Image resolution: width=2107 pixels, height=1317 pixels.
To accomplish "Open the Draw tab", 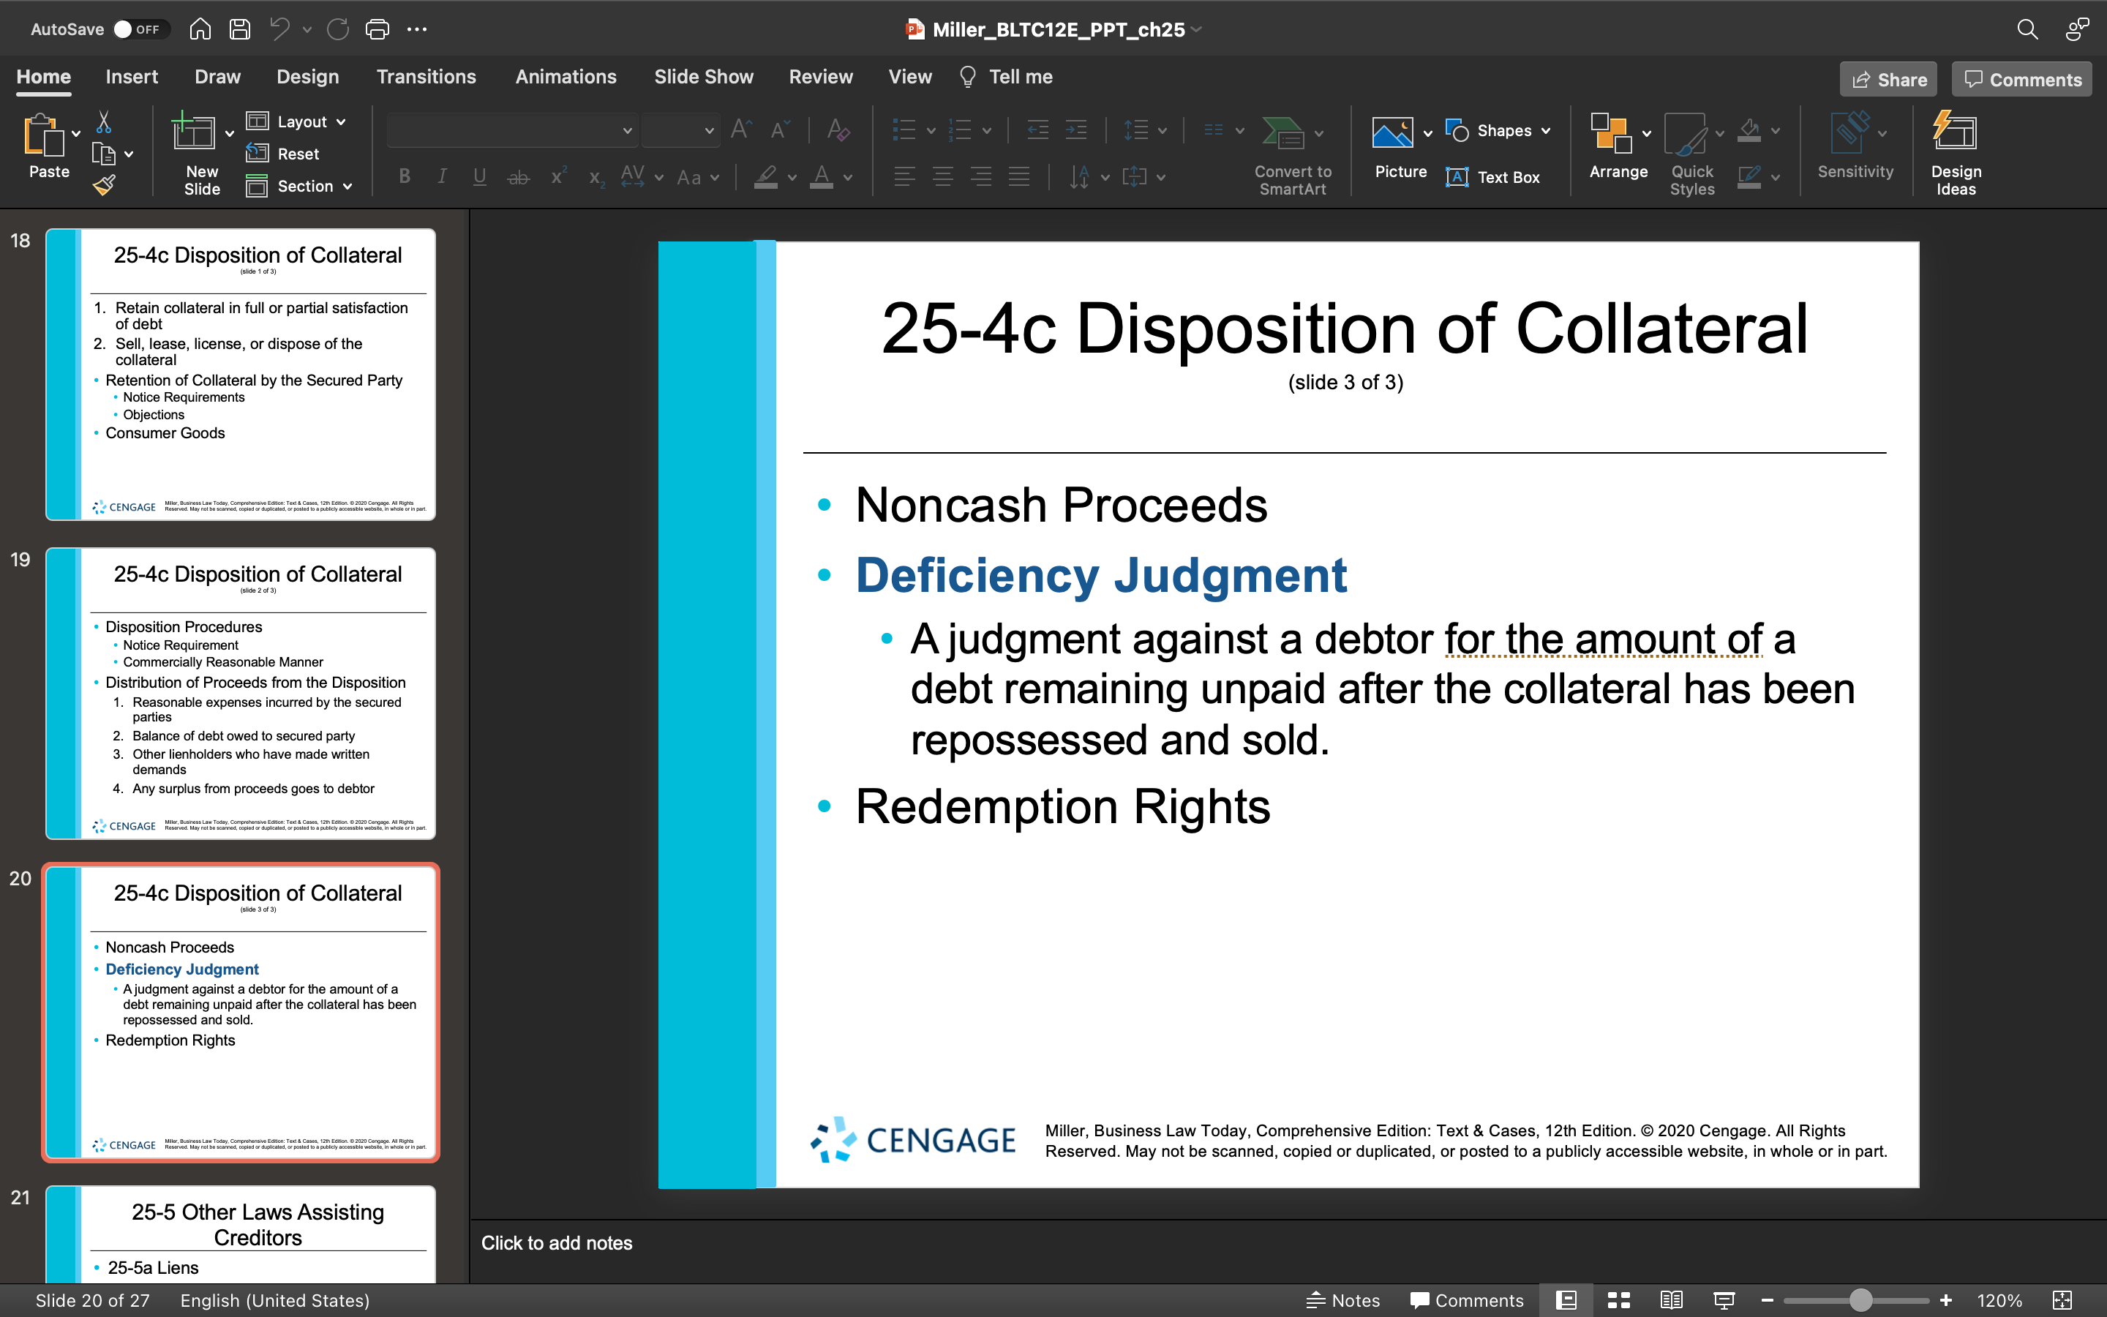I will click(218, 77).
